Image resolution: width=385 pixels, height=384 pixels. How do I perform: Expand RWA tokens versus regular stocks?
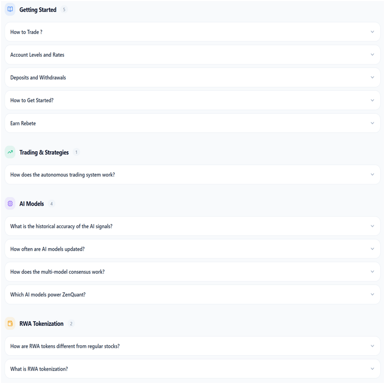pyautogui.click(x=192, y=346)
